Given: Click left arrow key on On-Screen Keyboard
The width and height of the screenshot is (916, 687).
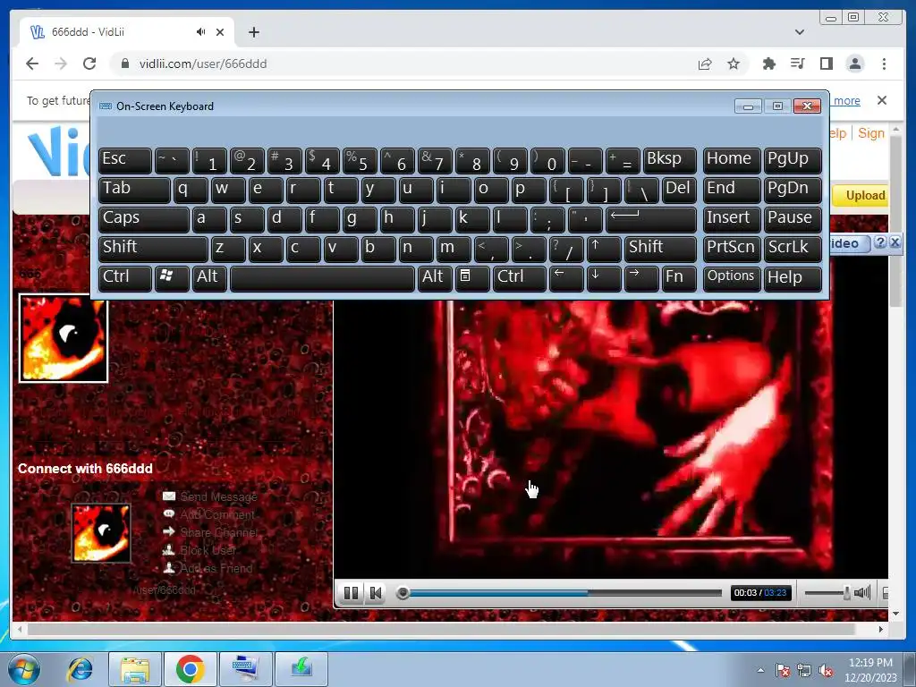Looking at the screenshot, I should tap(566, 278).
